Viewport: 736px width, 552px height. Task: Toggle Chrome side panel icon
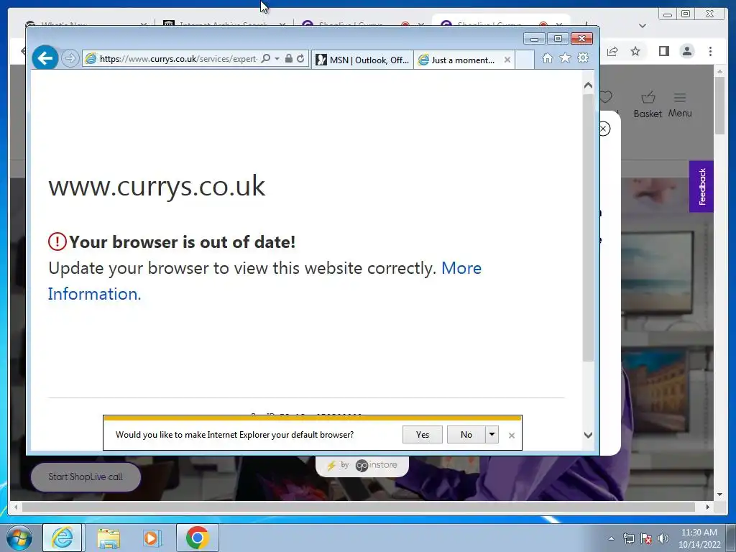pyautogui.click(x=663, y=51)
